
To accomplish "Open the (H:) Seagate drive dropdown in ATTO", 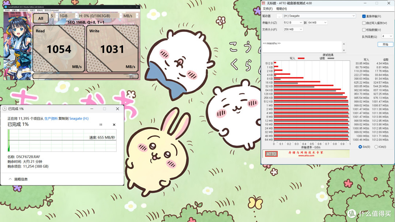I will click(319, 16).
